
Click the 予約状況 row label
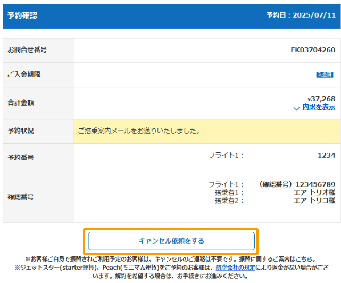[21, 131]
